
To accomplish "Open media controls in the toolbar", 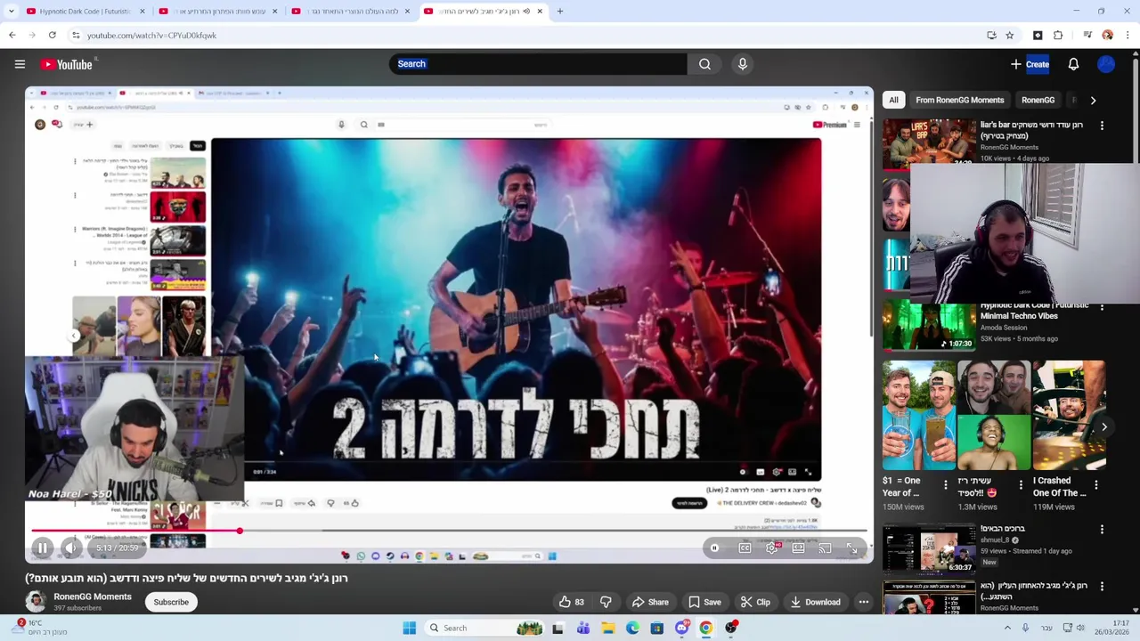I will [x=1087, y=36].
